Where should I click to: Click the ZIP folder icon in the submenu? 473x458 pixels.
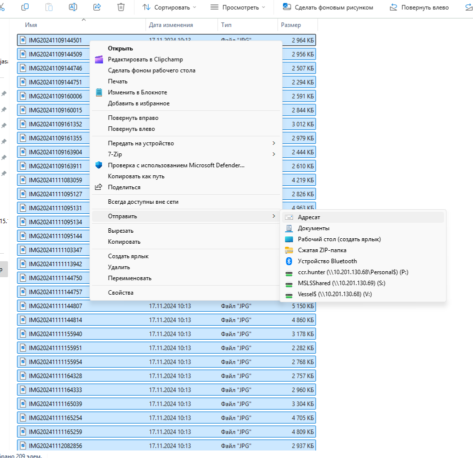coord(289,250)
